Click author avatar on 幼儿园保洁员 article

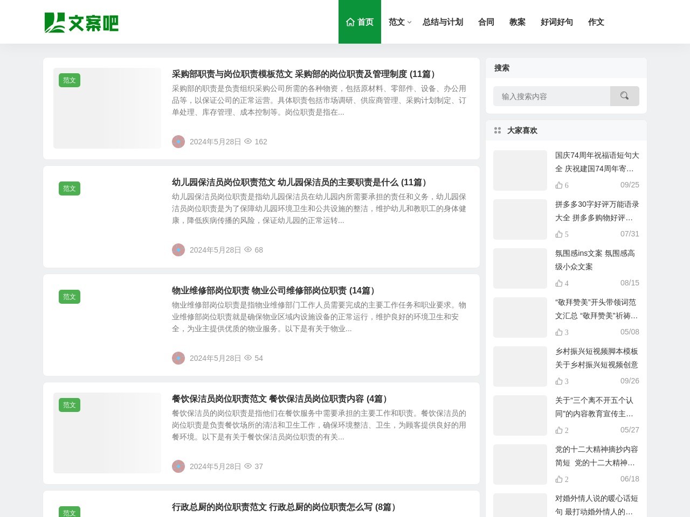pyautogui.click(x=178, y=250)
